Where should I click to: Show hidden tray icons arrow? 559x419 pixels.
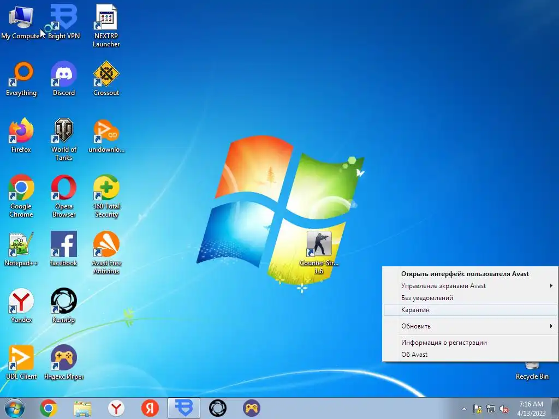pyautogui.click(x=464, y=409)
